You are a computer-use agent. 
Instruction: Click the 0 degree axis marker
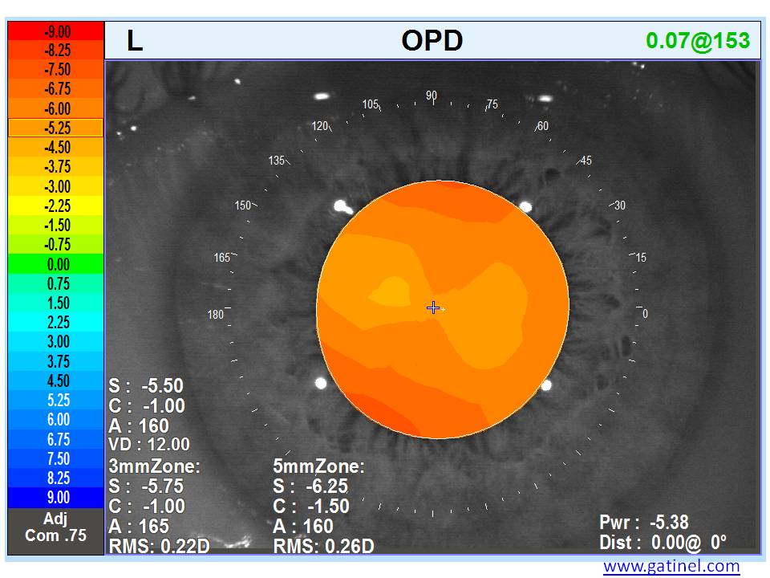click(x=645, y=315)
